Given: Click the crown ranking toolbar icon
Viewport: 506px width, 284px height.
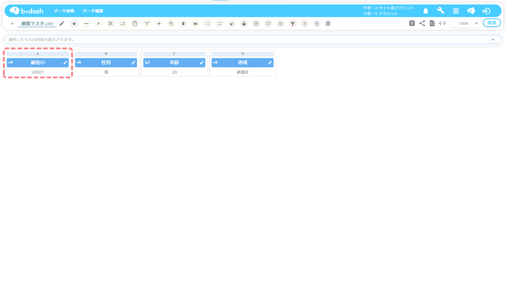Looking at the screenshot, I should [x=195, y=24].
